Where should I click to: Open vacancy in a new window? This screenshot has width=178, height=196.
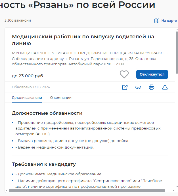coord(125,87)
